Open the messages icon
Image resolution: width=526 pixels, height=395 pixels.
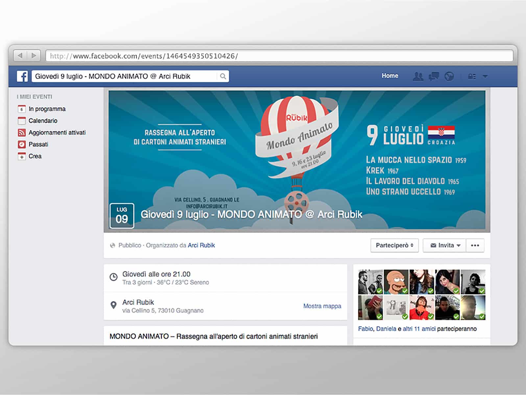click(x=434, y=76)
